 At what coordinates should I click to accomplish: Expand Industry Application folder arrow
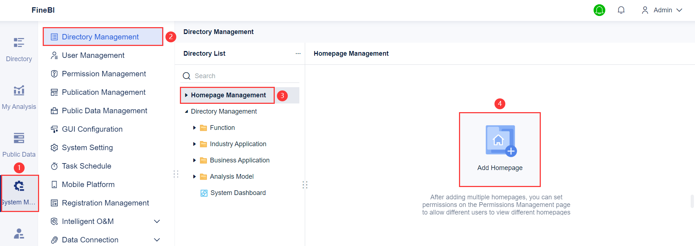194,144
